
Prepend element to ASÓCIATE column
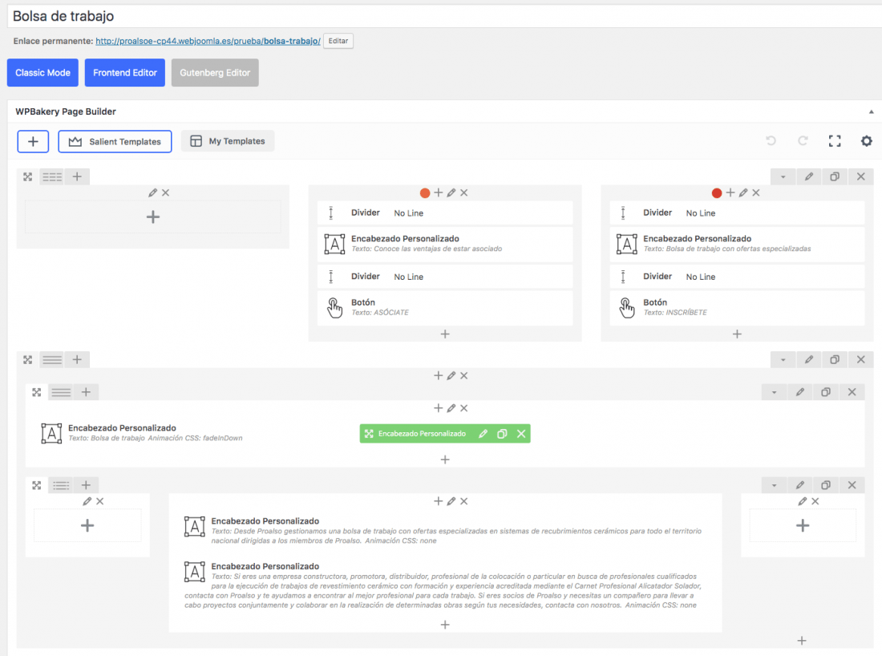[438, 192]
